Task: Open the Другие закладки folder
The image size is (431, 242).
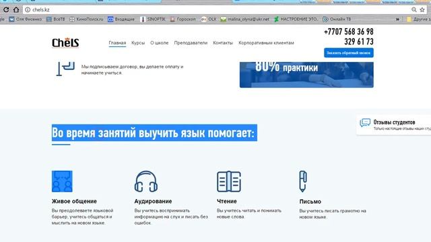Action: [x=419, y=19]
